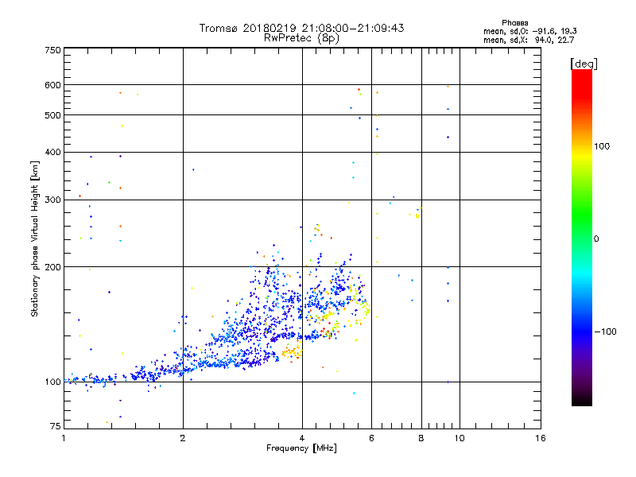Click the frequency axis label 2

(x=183, y=438)
